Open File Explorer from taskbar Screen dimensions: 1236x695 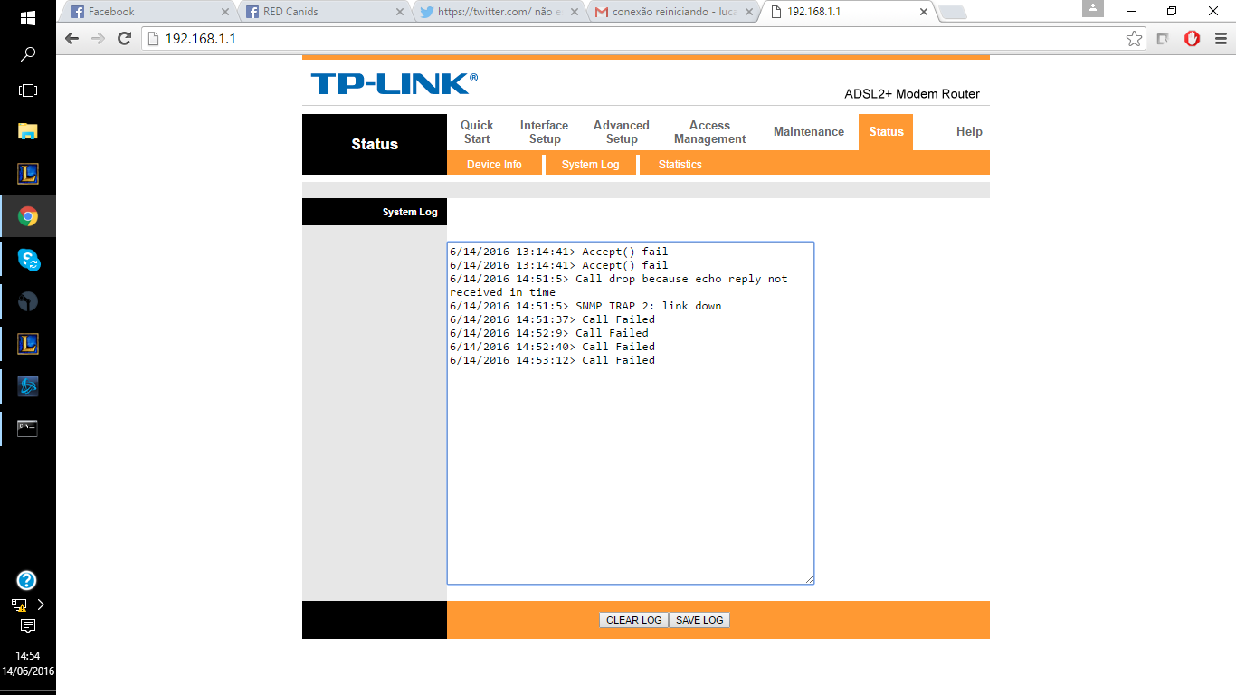click(x=27, y=131)
